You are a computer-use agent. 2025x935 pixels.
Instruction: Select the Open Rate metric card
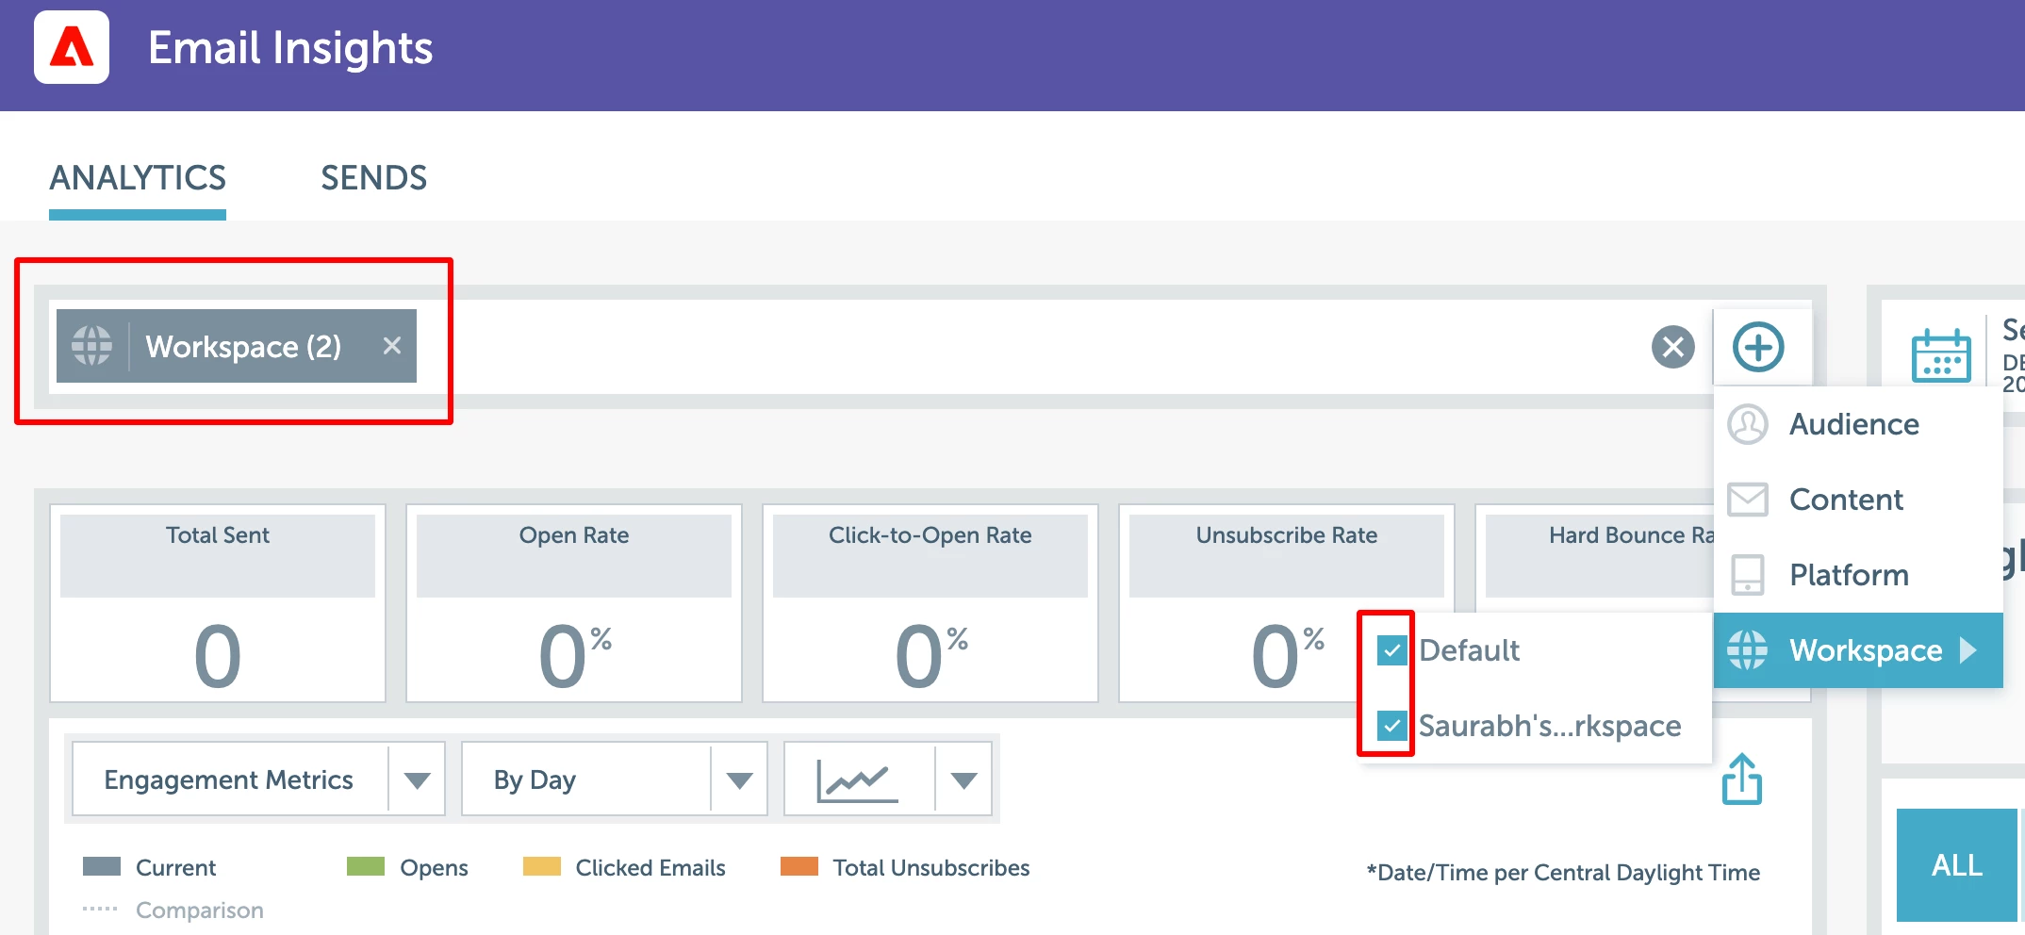point(574,603)
